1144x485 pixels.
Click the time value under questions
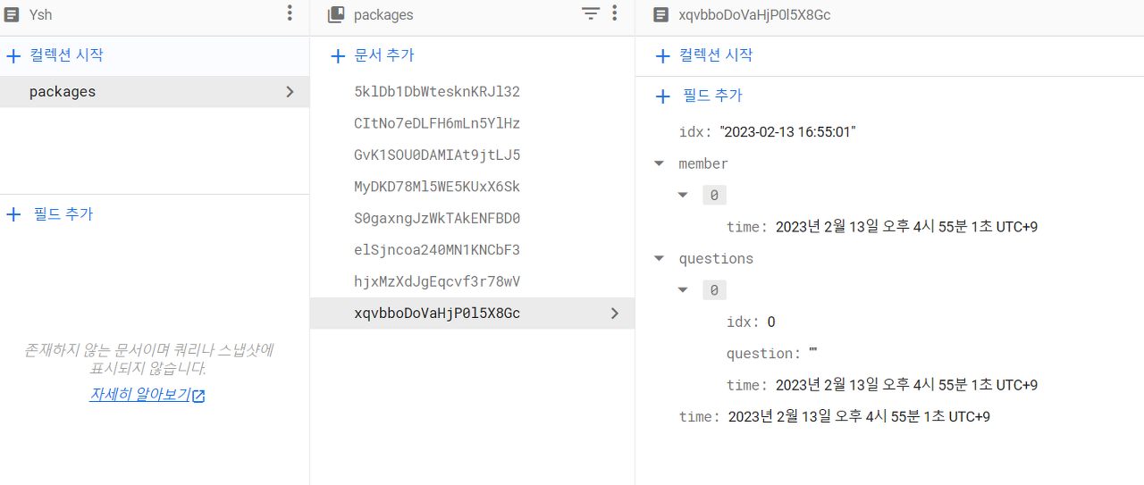[x=906, y=385]
